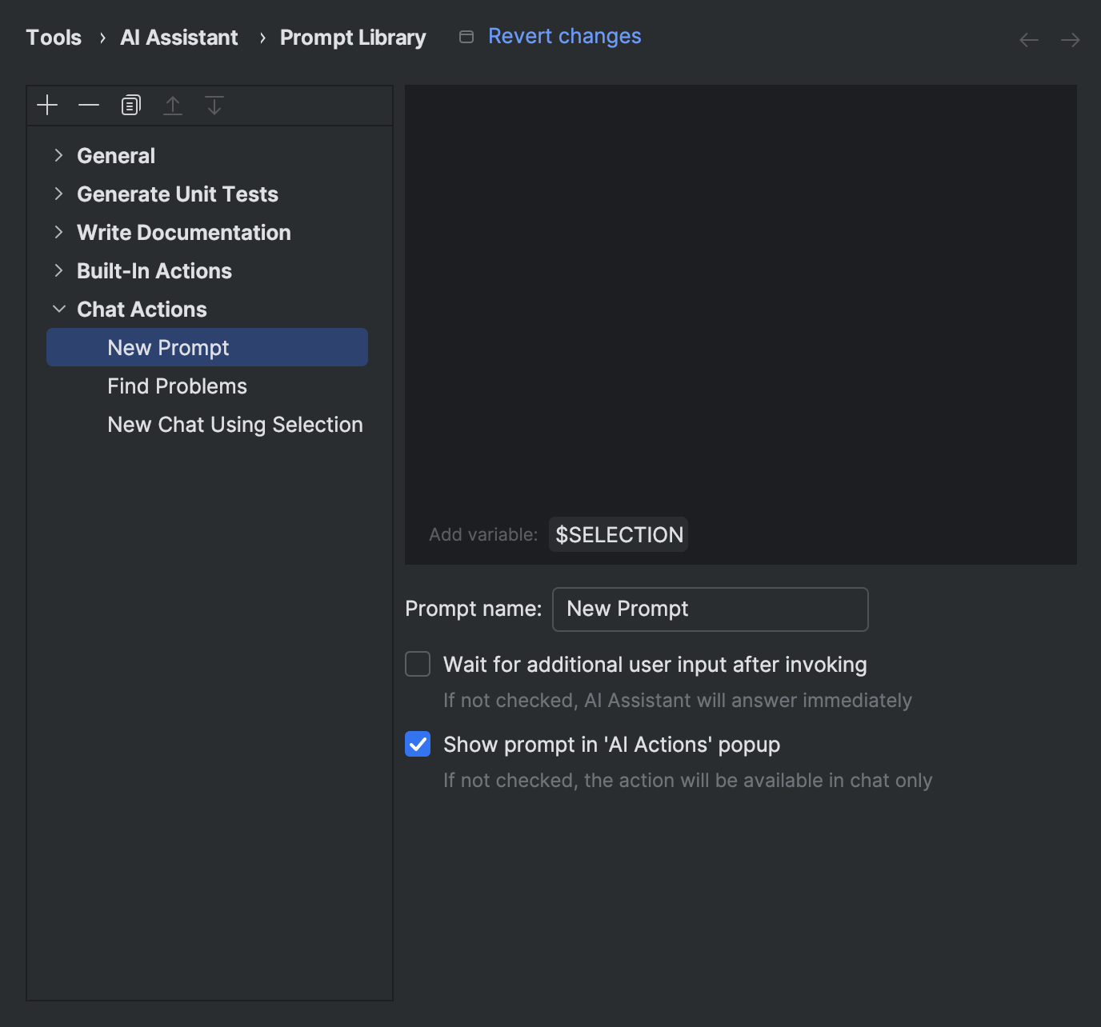Remove selected prompt using minus icon
1101x1027 pixels.
tap(88, 105)
